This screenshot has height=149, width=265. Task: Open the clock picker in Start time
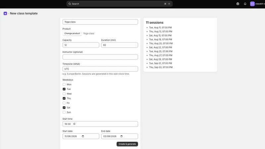(74, 124)
